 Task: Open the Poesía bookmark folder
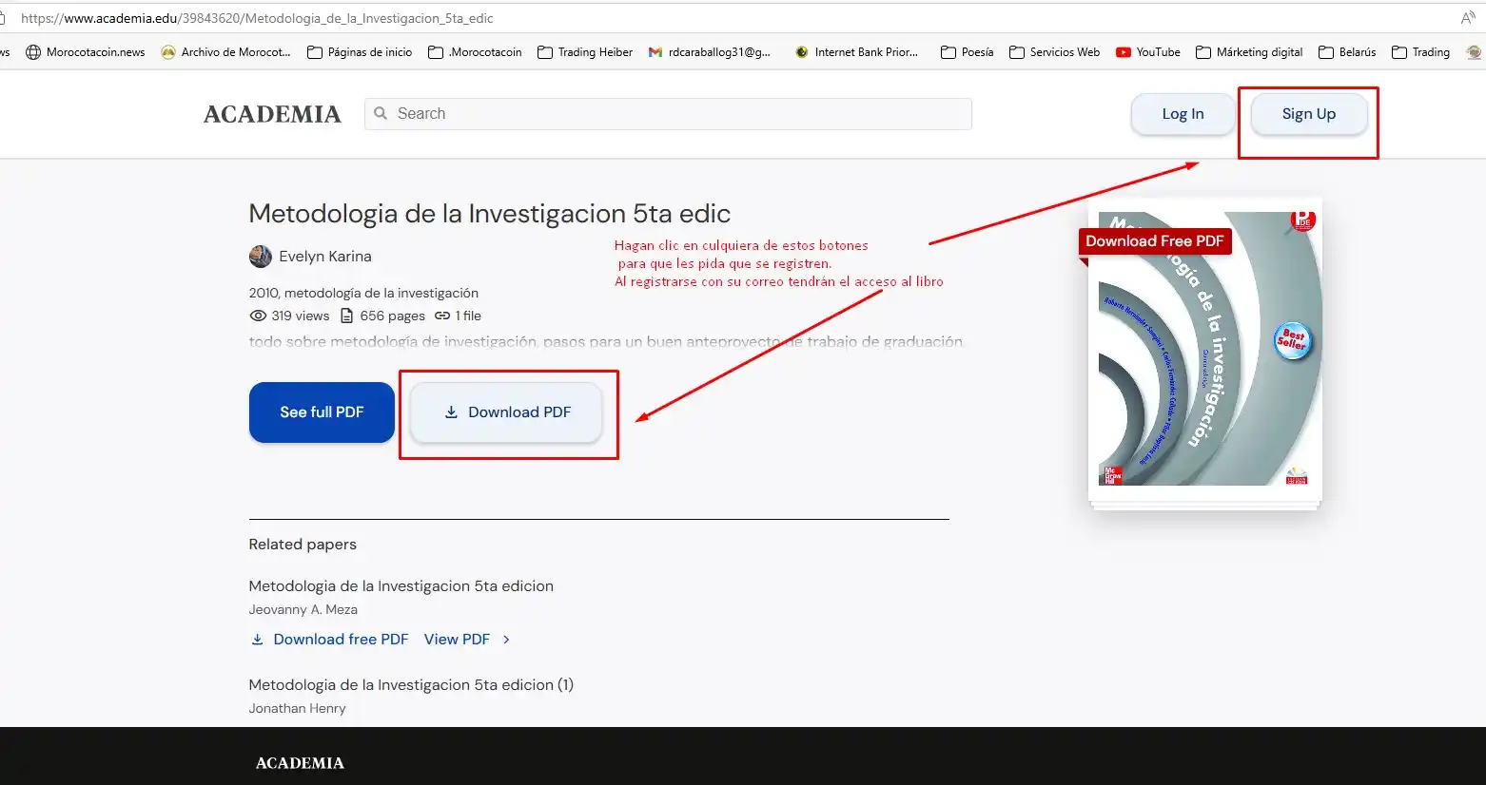pyautogui.click(x=967, y=52)
